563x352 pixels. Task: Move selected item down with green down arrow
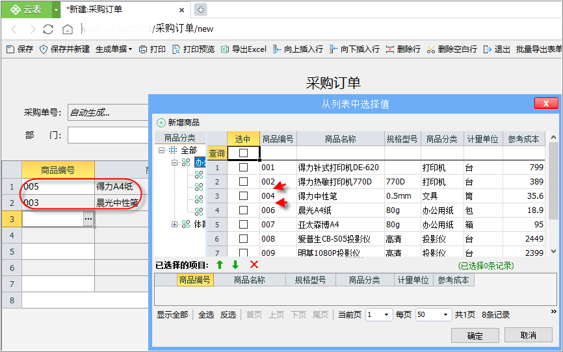pyautogui.click(x=235, y=265)
